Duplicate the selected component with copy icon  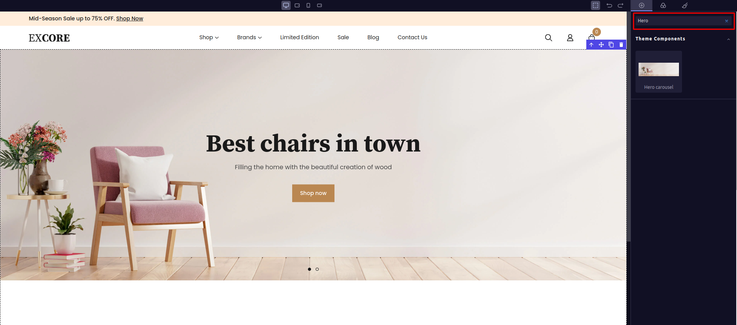tap(611, 45)
